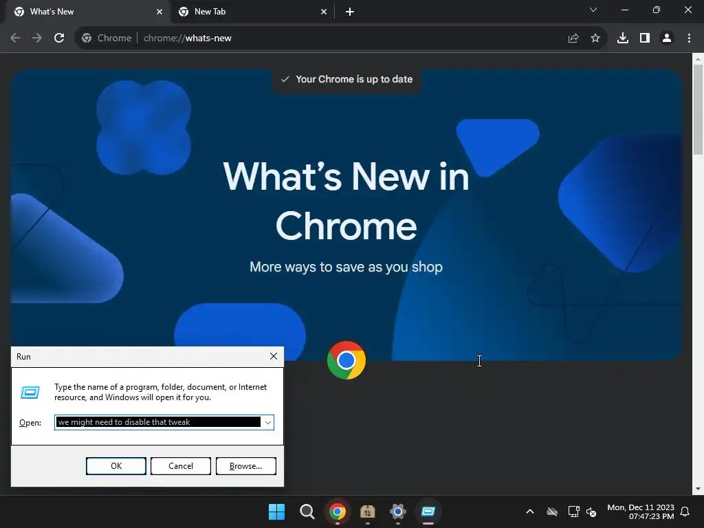This screenshot has width=704, height=528.
Task: Click the Chrome logo on the page
Action: click(346, 360)
